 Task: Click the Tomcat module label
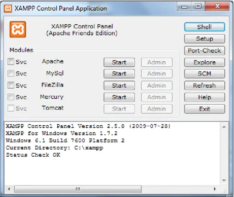(53, 108)
